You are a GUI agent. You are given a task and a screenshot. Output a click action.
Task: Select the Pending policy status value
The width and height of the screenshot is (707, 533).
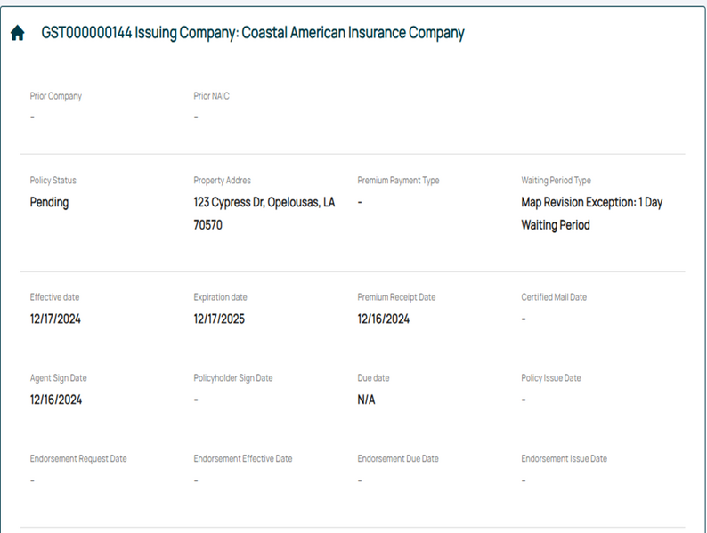[49, 202]
